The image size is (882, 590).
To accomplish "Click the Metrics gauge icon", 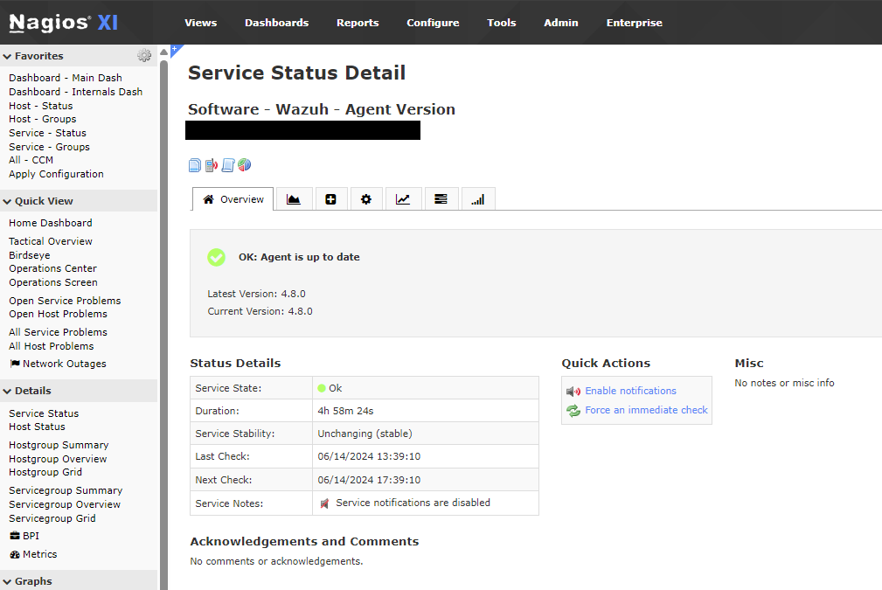I will [15, 554].
